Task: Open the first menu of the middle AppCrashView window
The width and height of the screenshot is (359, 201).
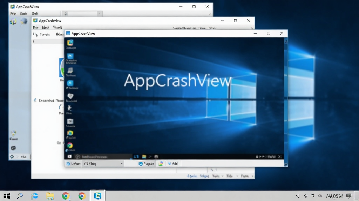Action: (x=35, y=27)
